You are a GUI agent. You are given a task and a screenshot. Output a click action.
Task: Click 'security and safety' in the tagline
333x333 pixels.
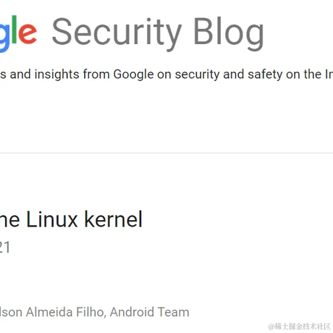(229, 75)
